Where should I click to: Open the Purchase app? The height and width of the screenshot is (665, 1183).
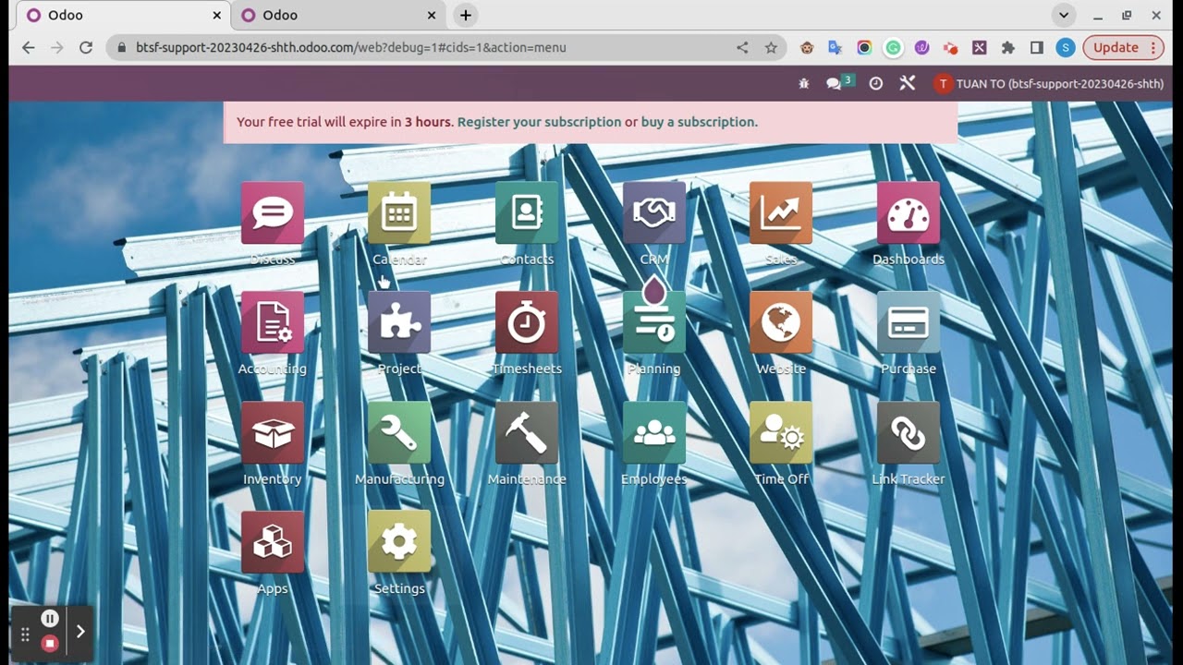909,322
